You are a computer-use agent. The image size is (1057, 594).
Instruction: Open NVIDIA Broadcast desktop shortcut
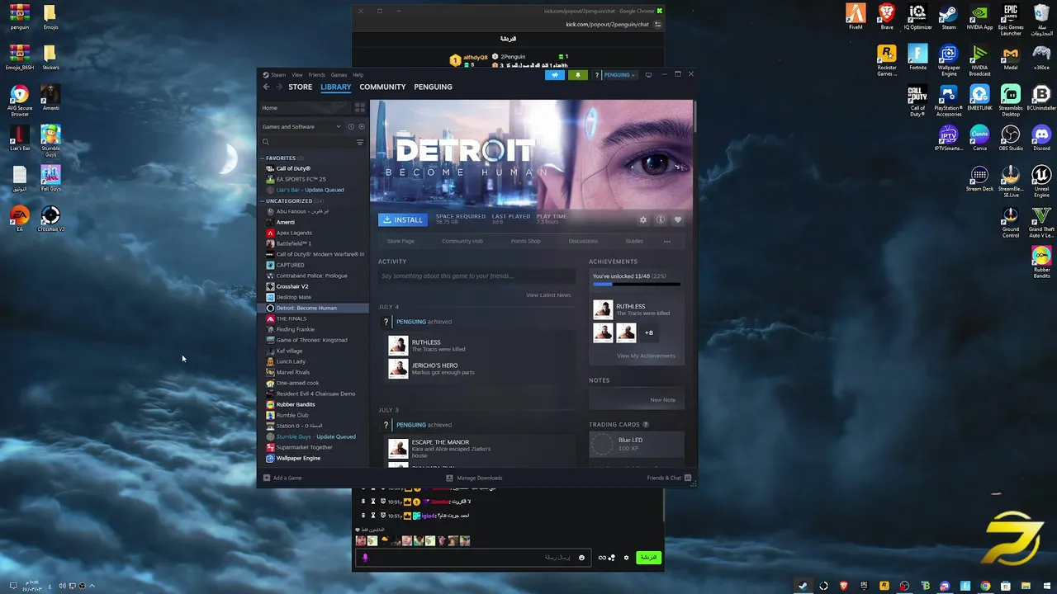pyautogui.click(x=979, y=59)
